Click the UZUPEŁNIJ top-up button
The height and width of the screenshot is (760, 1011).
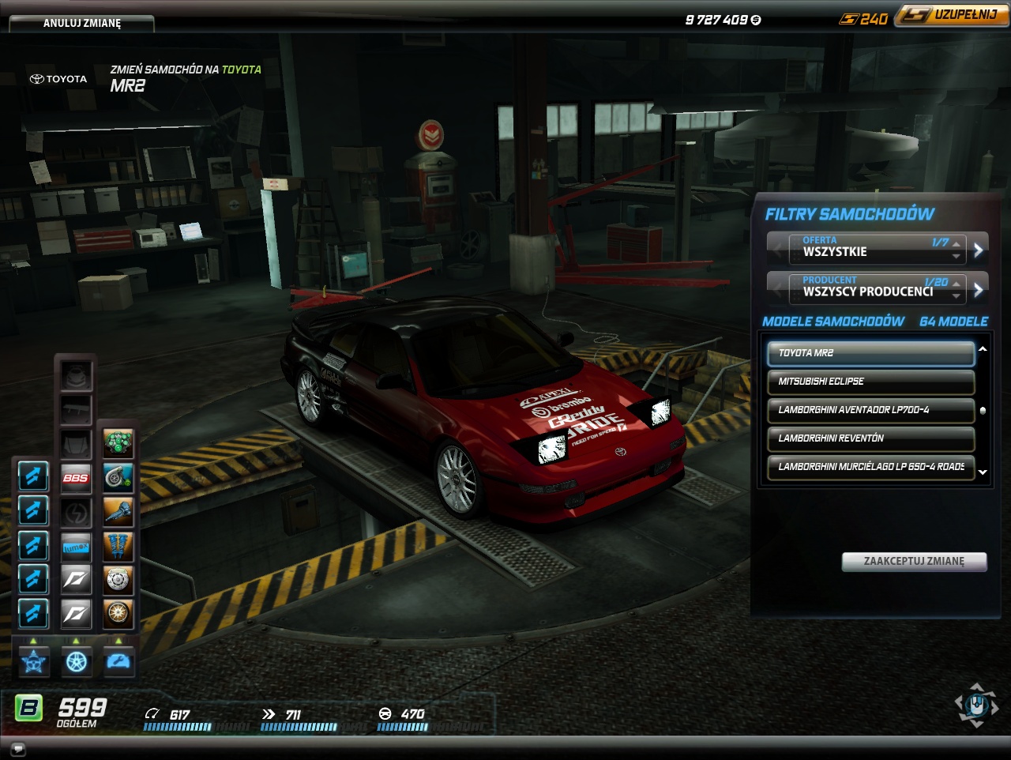pos(953,15)
